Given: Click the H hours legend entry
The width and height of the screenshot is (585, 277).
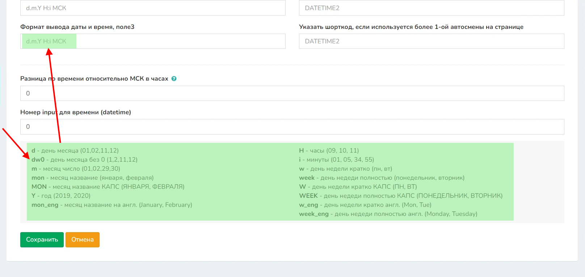Looking at the screenshot, I should 329,150.
